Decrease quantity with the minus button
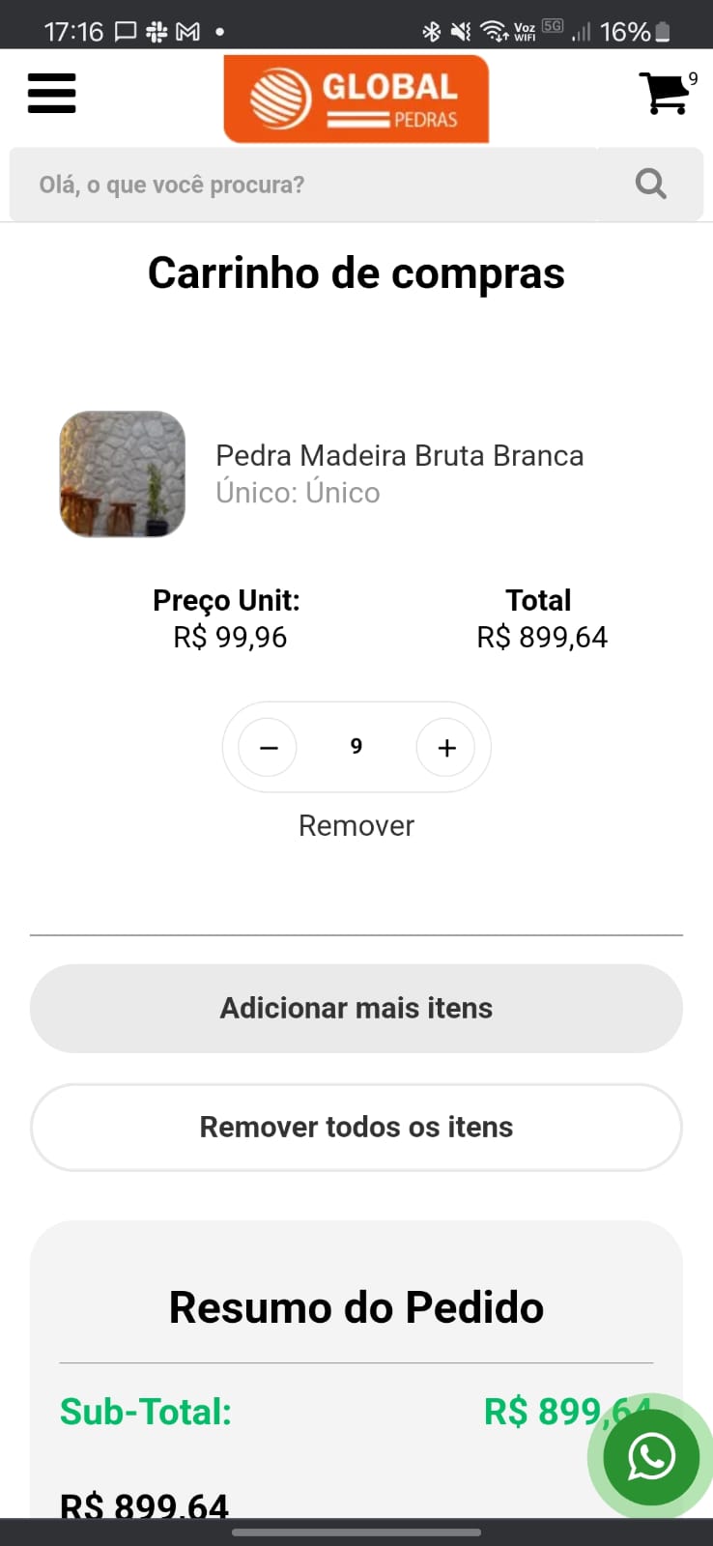This screenshot has height=1546, width=713. point(269,747)
